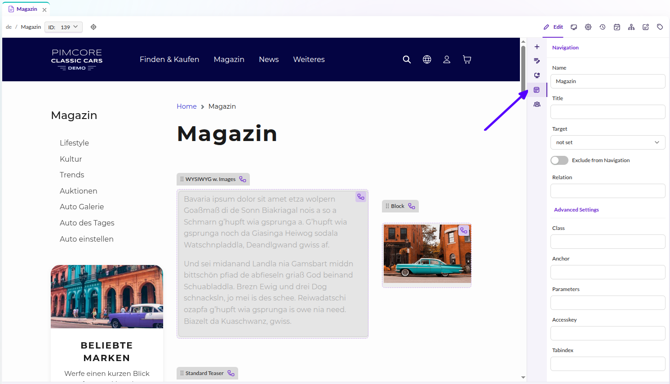670x384 pixels.
Task: Open the Preview tab monitor icon
Action: point(574,27)
